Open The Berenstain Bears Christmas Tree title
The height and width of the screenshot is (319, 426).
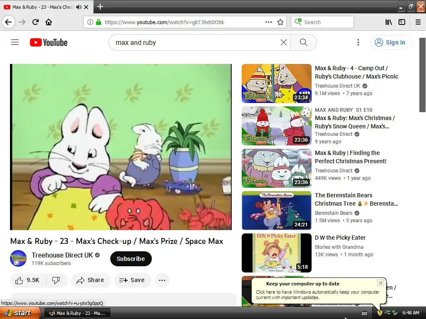(356, 199)
